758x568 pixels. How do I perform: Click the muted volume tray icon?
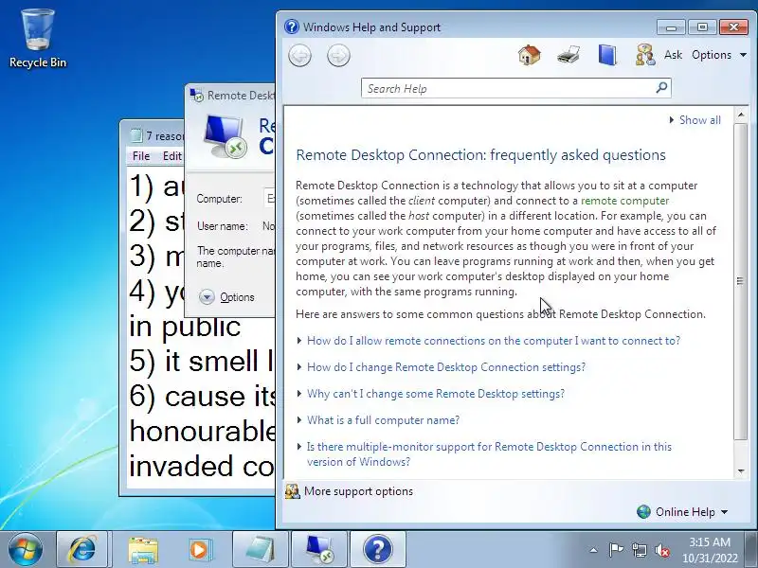click(662, 550)
